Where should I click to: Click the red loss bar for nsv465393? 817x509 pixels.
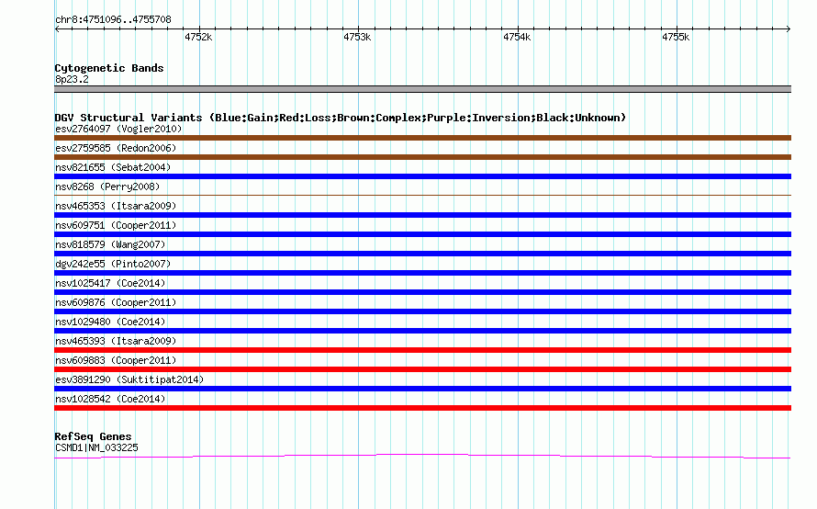422,350
